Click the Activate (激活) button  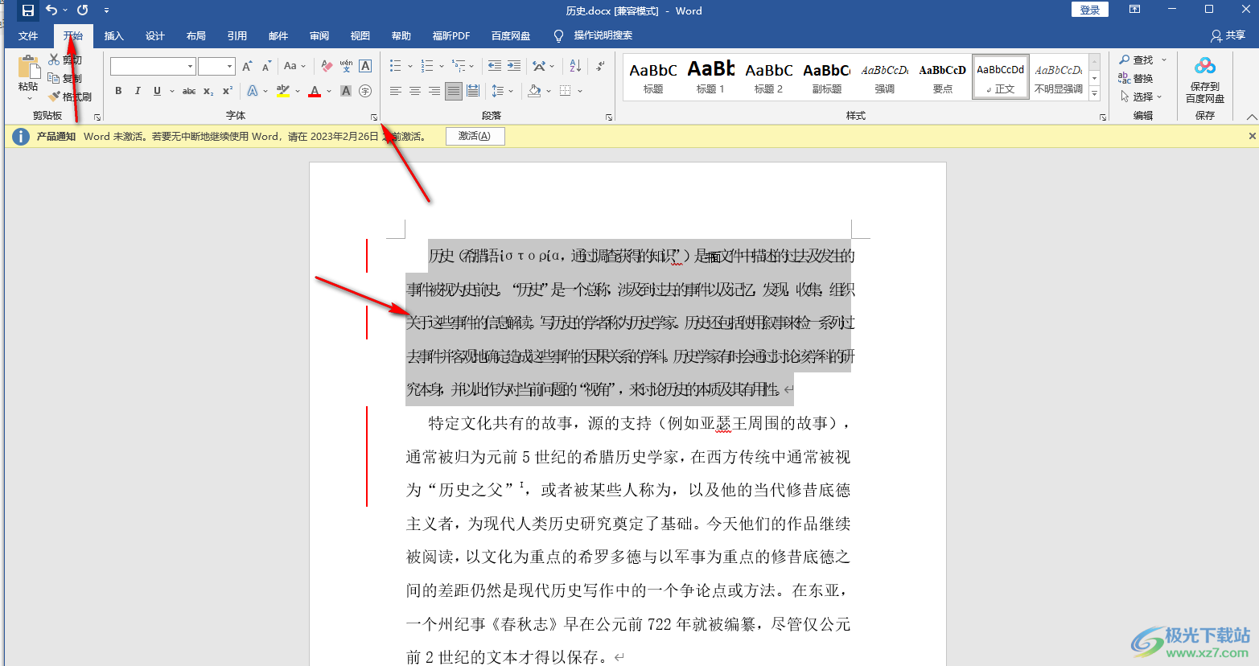coord(475,136)
